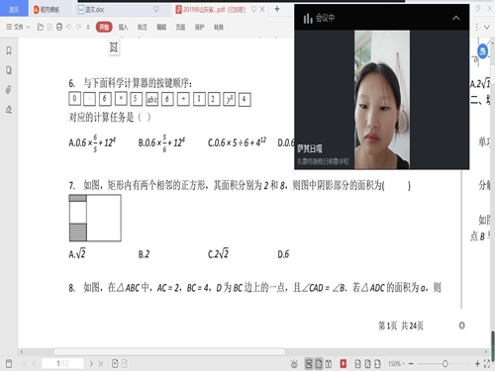Open the 批注 ribbon tab
The height and width of the screenshot is (371, 495).
pyautogui.click(x=143, y=27)
